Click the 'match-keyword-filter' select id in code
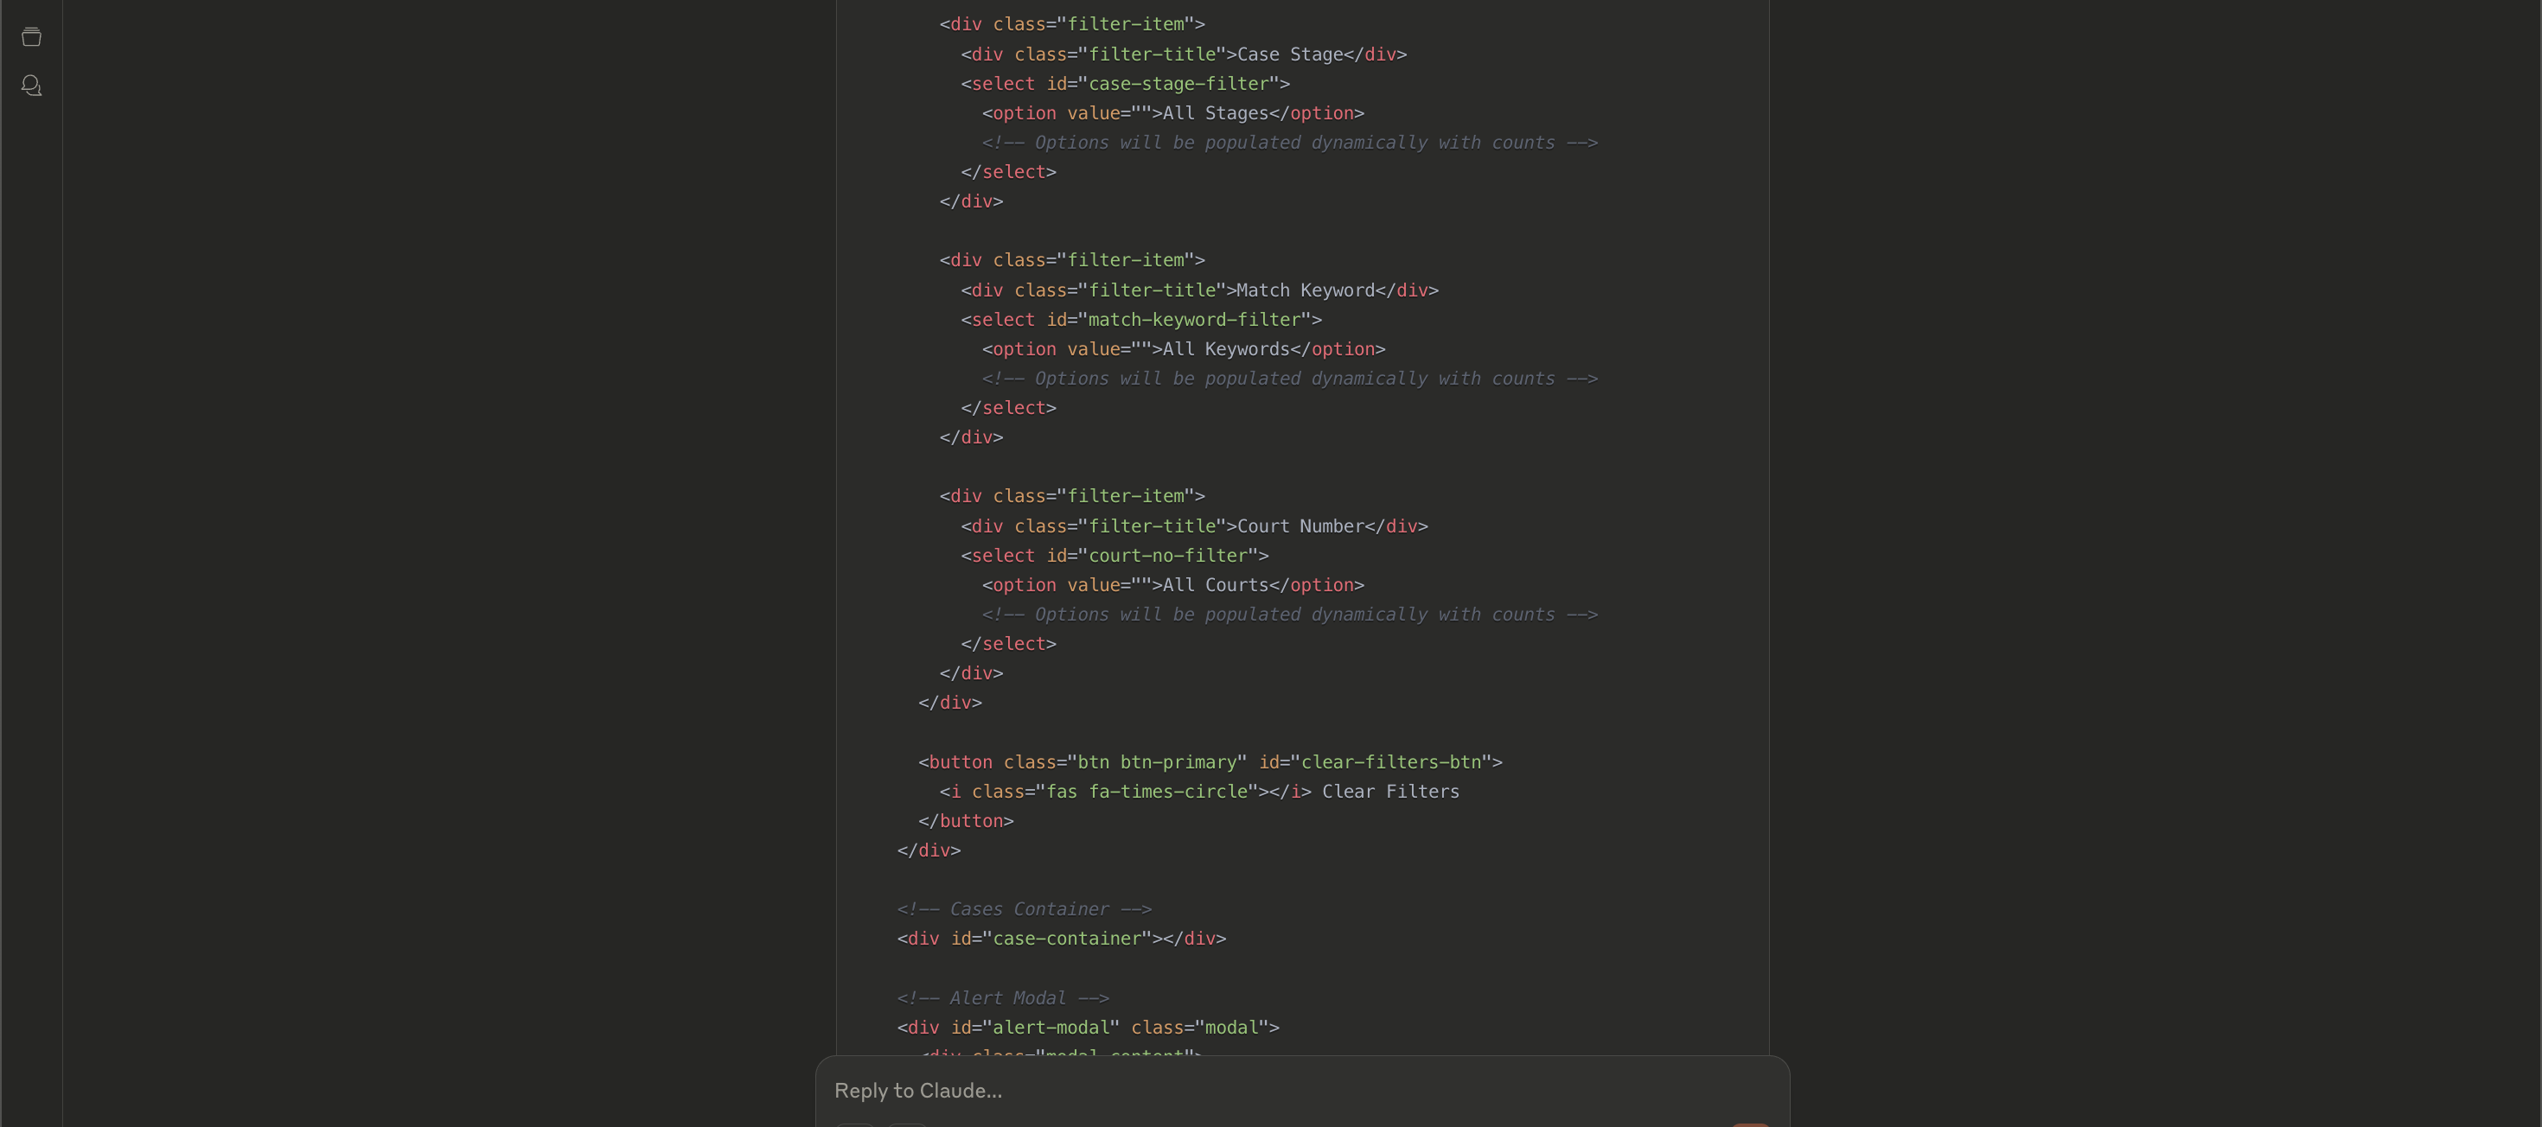The width and height of the screenshot is (2542, 1127). tap(1194, 320)
